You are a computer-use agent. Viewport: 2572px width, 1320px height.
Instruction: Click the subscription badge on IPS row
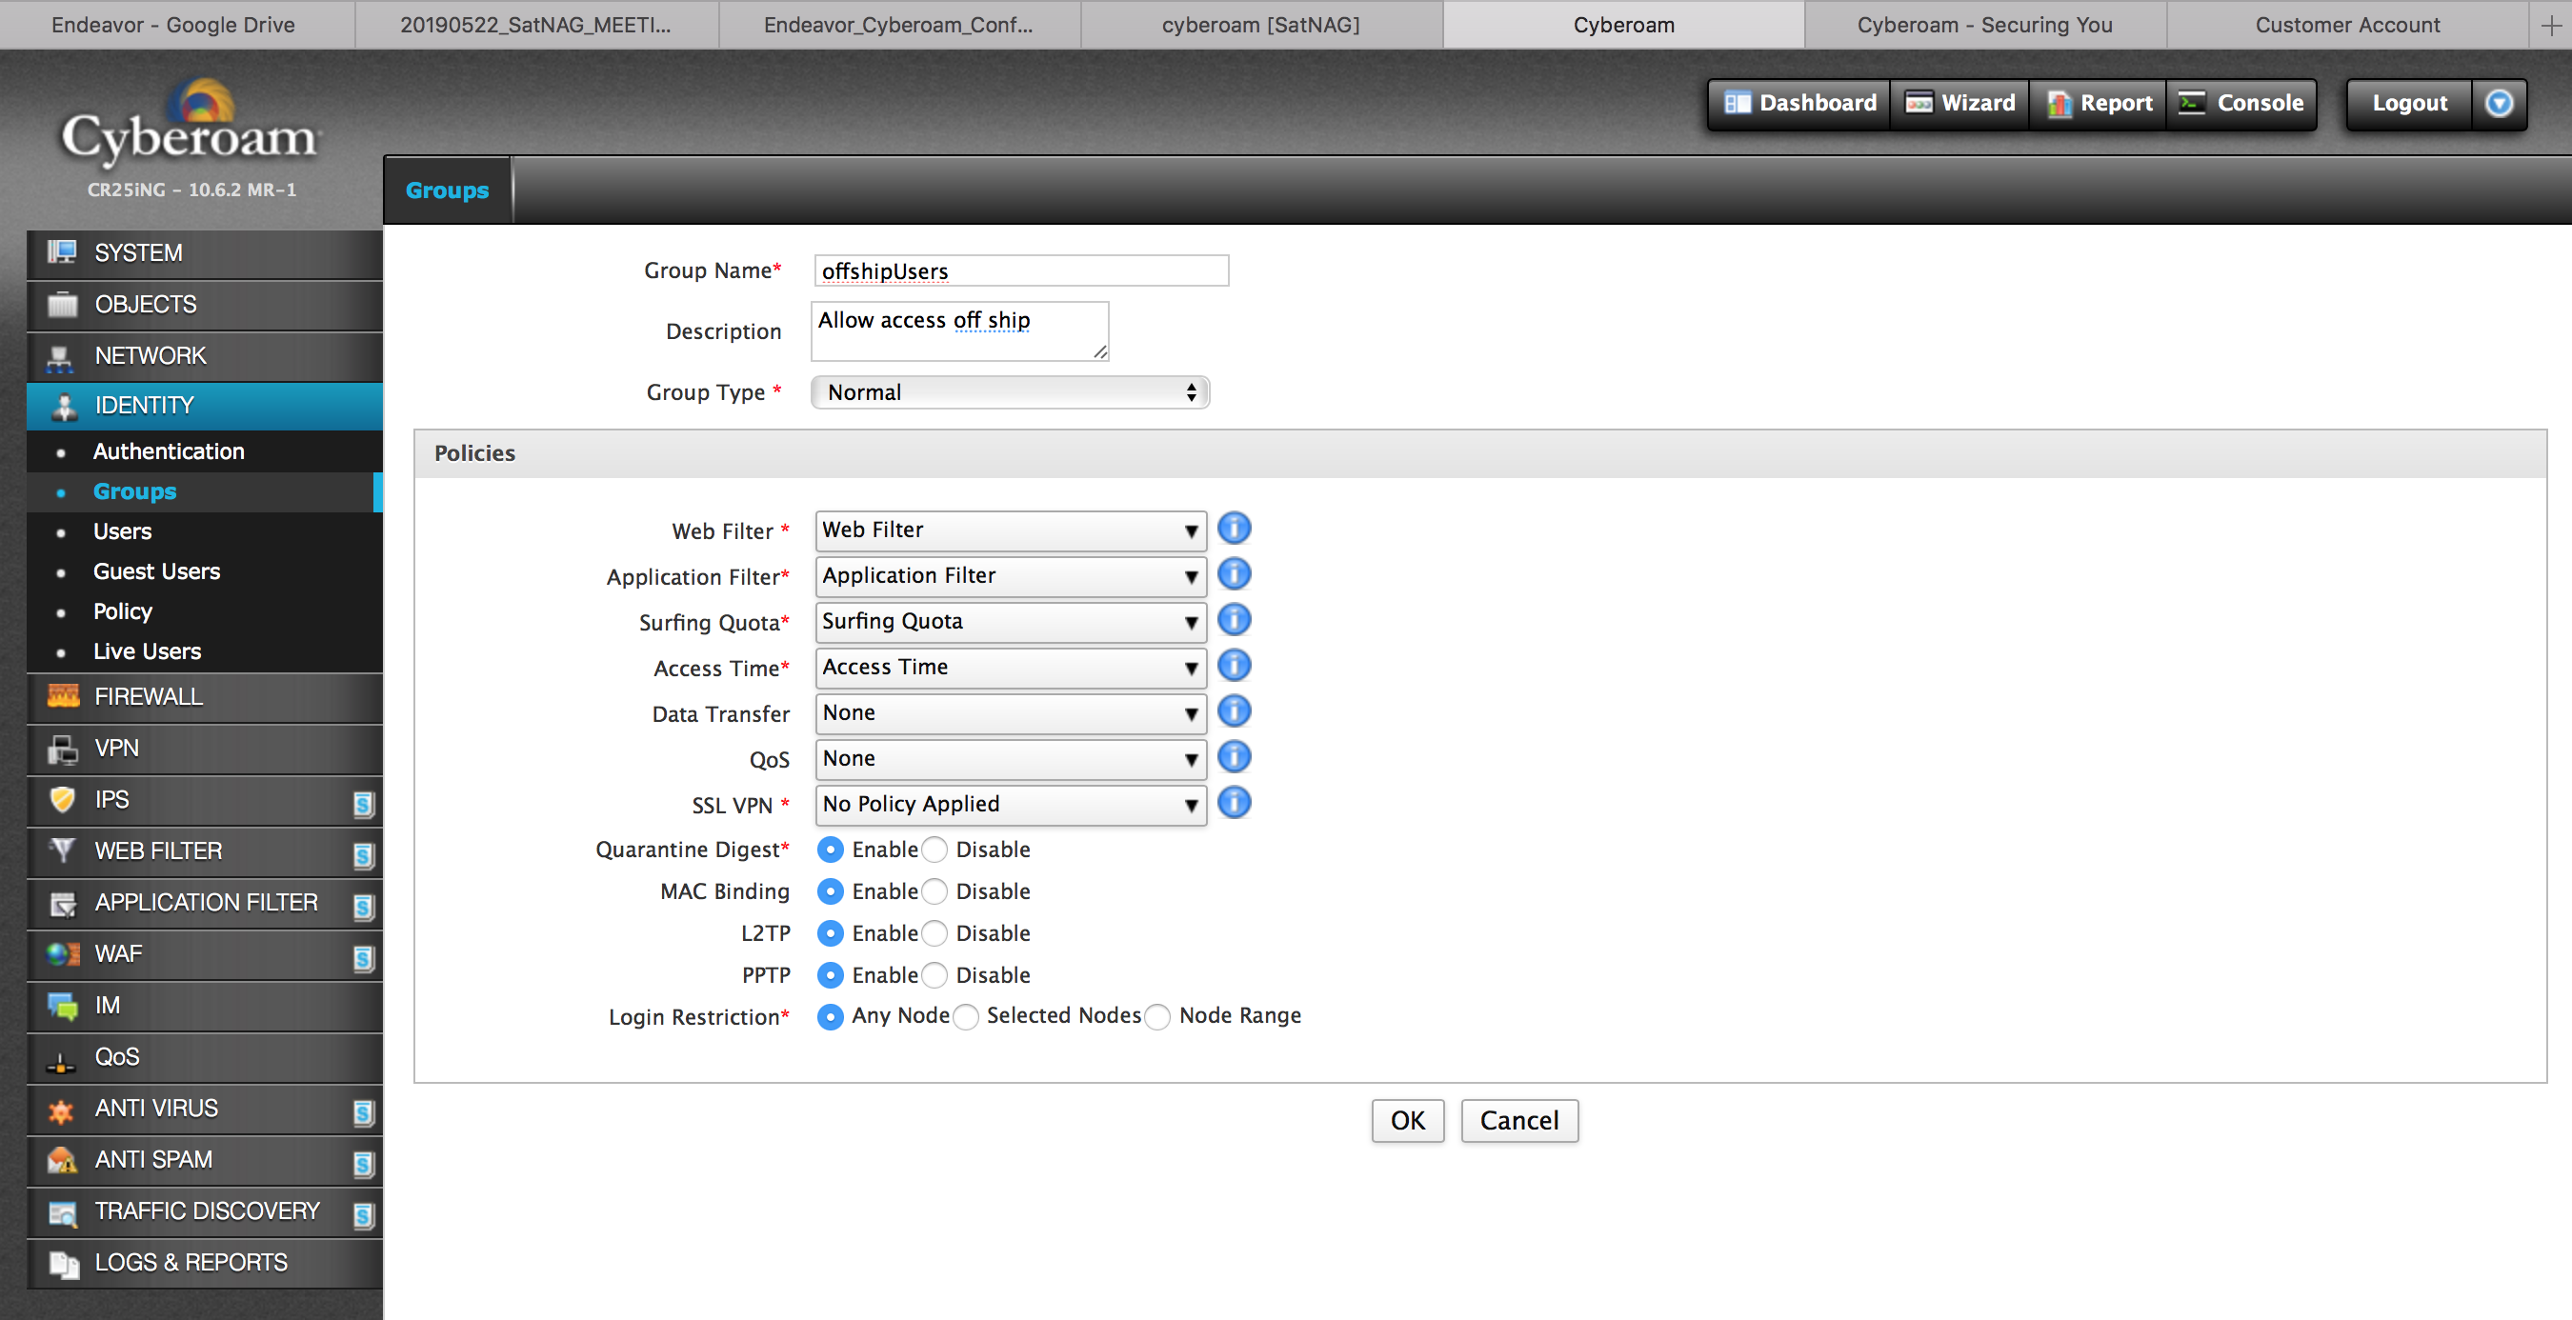(x=364, y=803)
